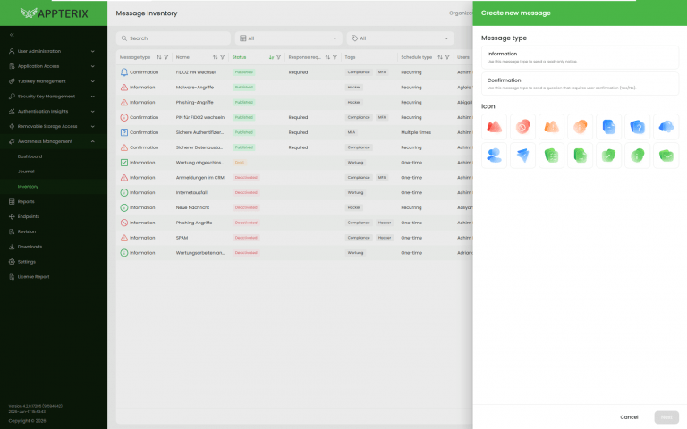Click the Neue Nachricht message name
Image resolution: width=687 pixels, height=429 pixels.
click(x=192, y=207)
